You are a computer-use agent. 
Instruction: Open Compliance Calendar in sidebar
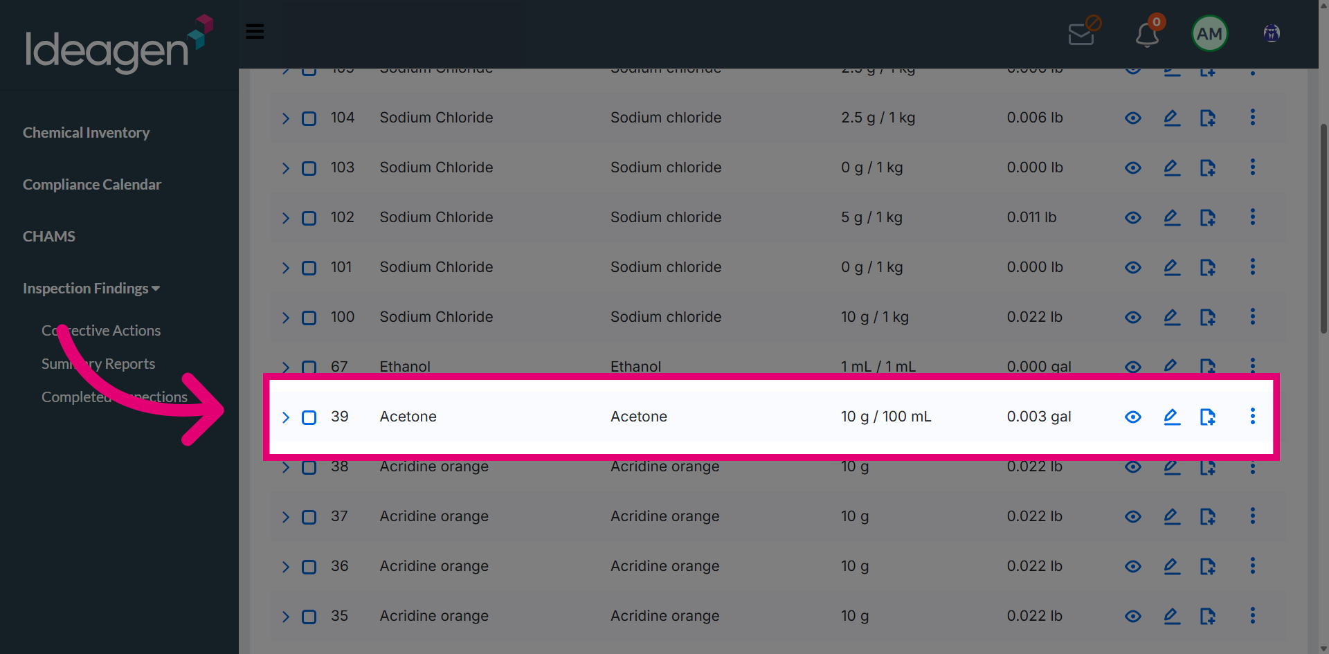(x=91, y=184)
